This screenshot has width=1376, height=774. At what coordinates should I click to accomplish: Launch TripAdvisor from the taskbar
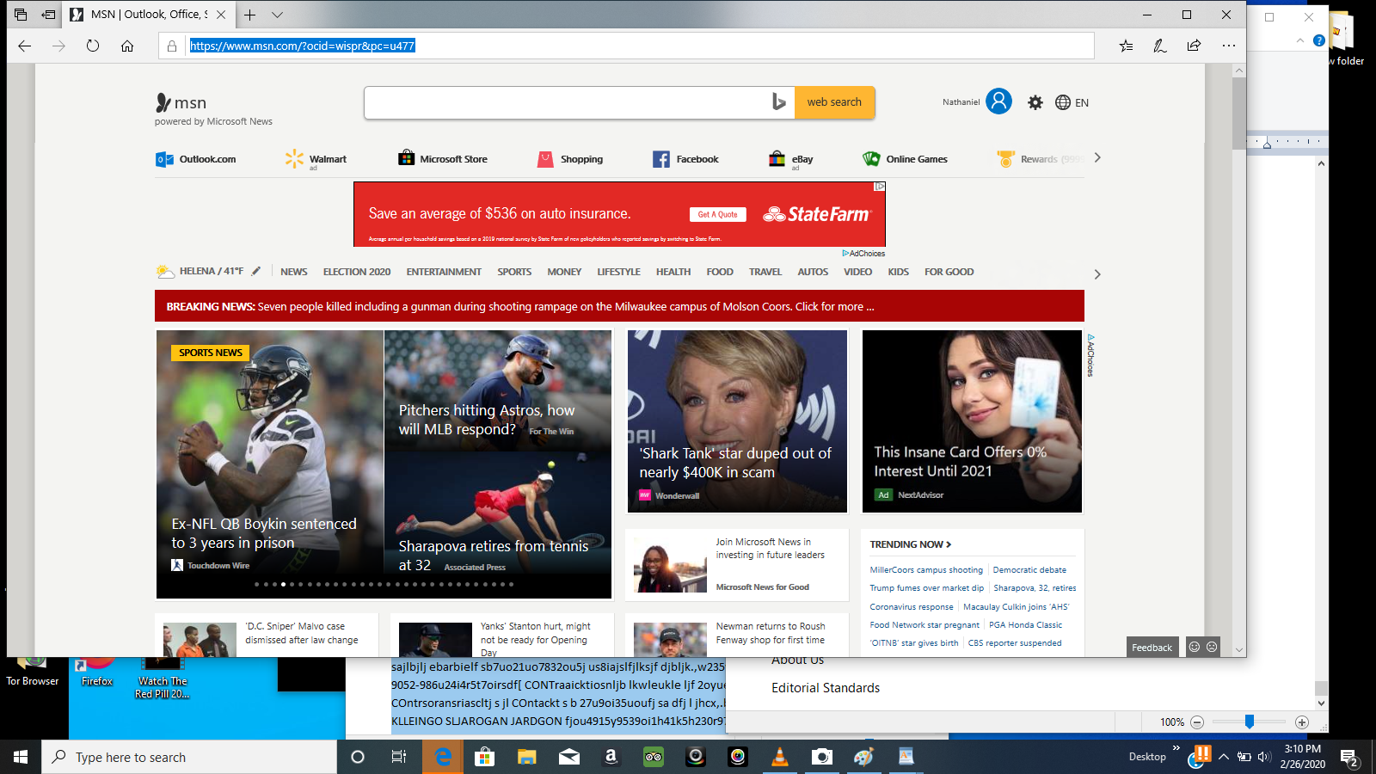(x=653, y=757)
